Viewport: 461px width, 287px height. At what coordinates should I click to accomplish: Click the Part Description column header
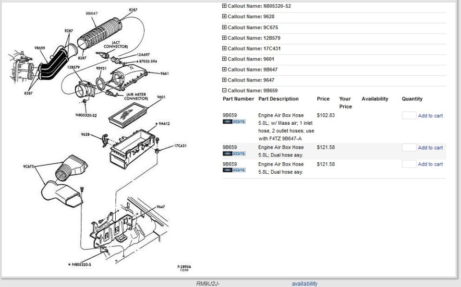(x=279, y=99)
